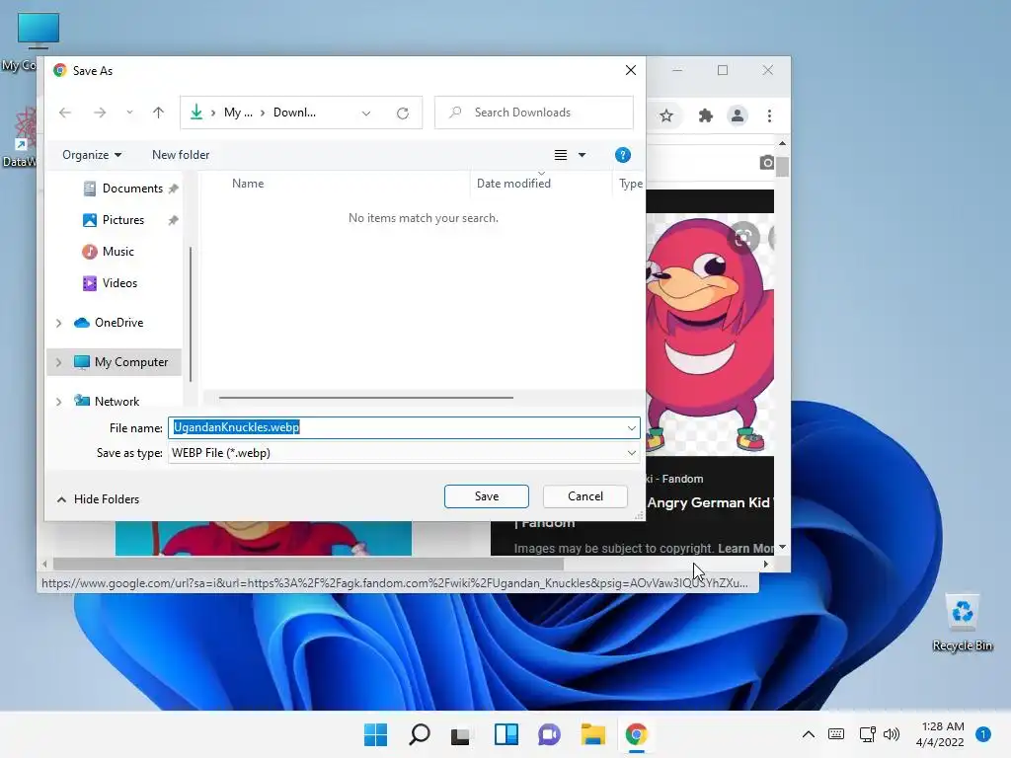Click file list horizontal scrollbar

click(365, 398)
